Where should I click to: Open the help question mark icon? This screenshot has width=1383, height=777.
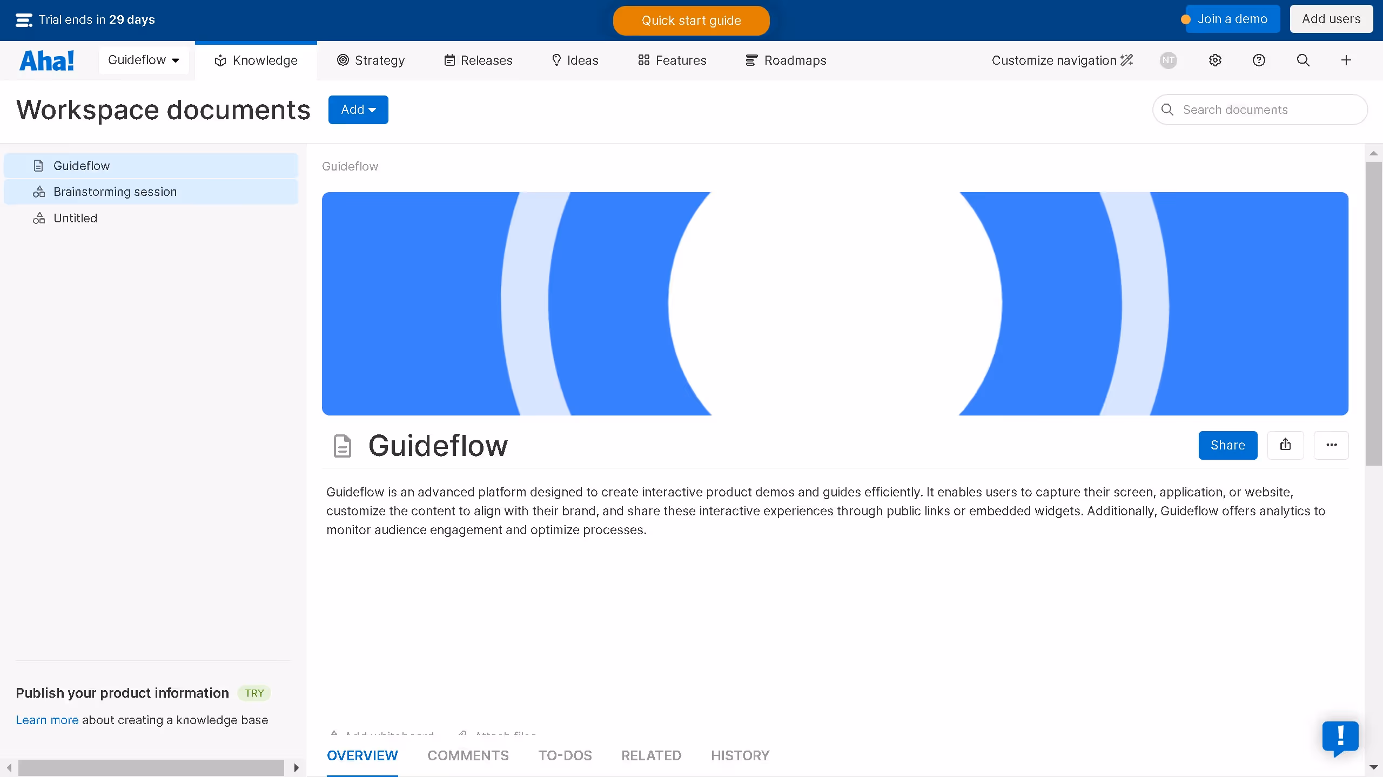1258,60
